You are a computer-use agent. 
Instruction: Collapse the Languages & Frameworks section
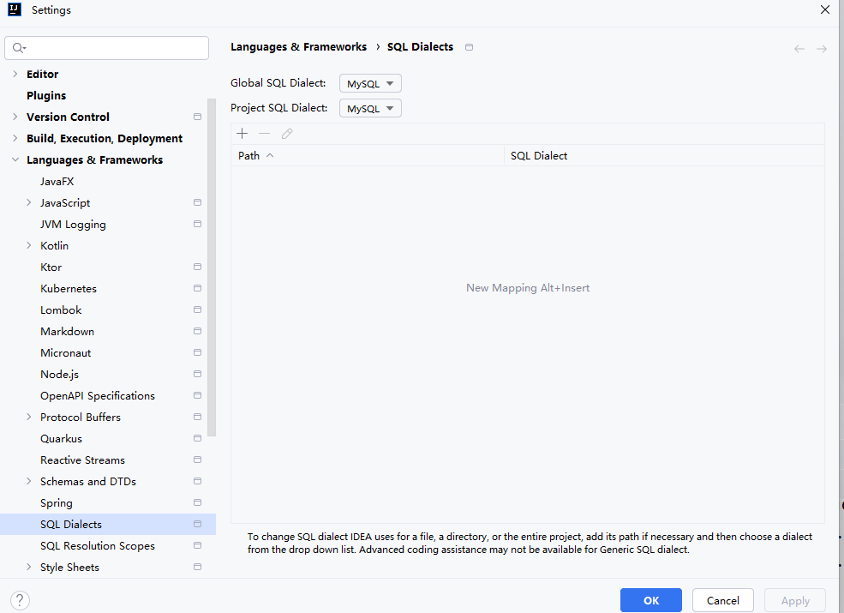click(15, 160)
